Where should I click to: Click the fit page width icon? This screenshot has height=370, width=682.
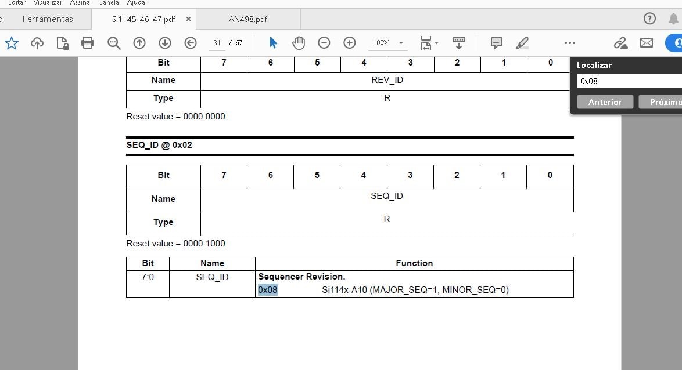point(426,42)
